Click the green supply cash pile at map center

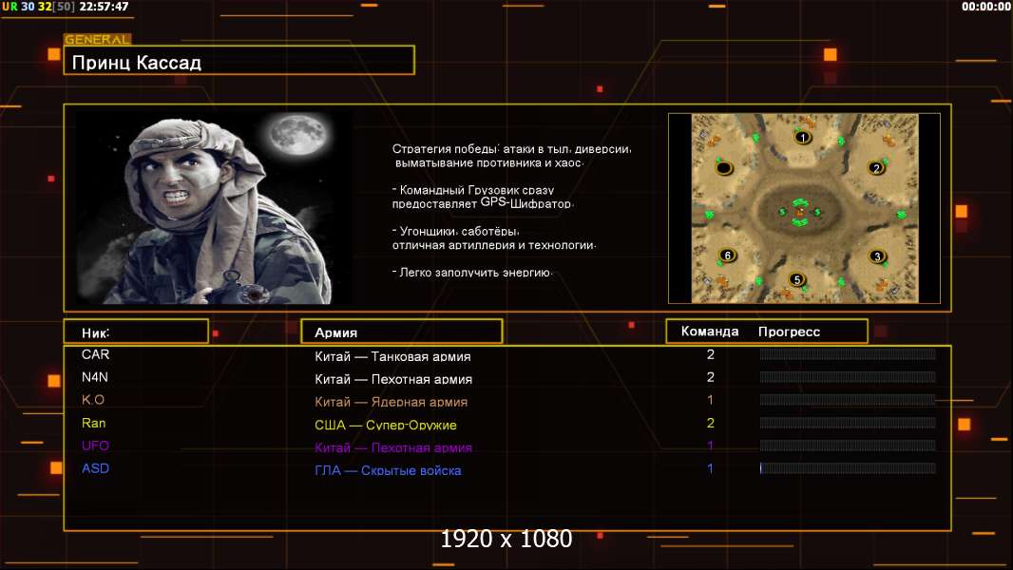[800, 213]
